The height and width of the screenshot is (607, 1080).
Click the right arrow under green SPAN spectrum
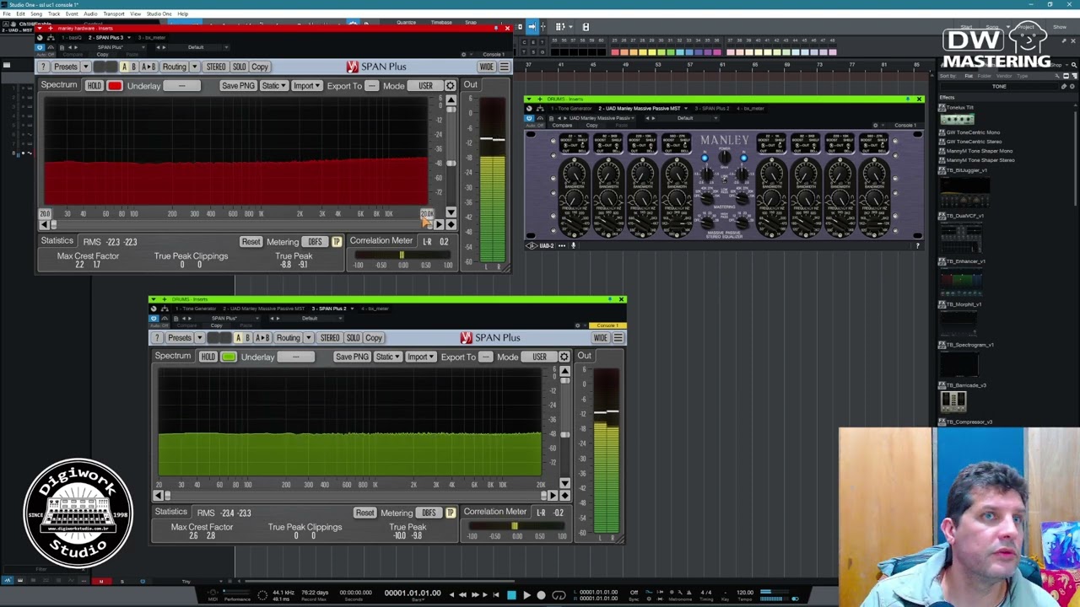[x=553, y=496]
